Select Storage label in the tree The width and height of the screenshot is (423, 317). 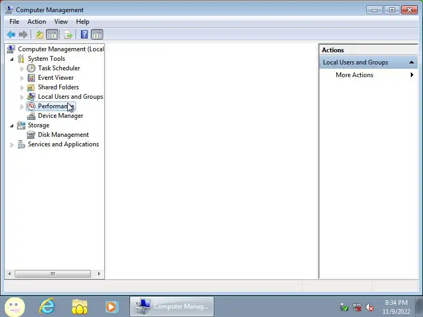39,125
